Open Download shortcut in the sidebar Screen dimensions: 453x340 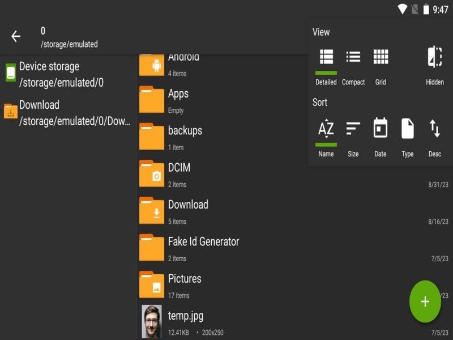(68, 113)
